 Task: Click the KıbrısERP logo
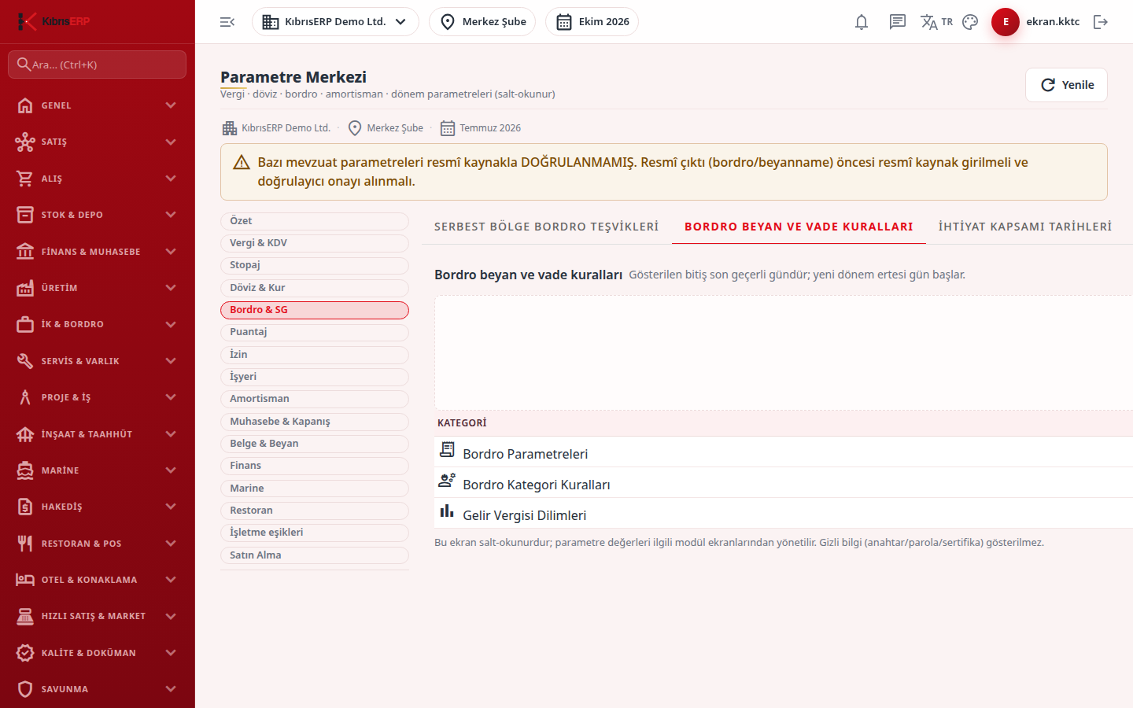[x=54, y=21]
